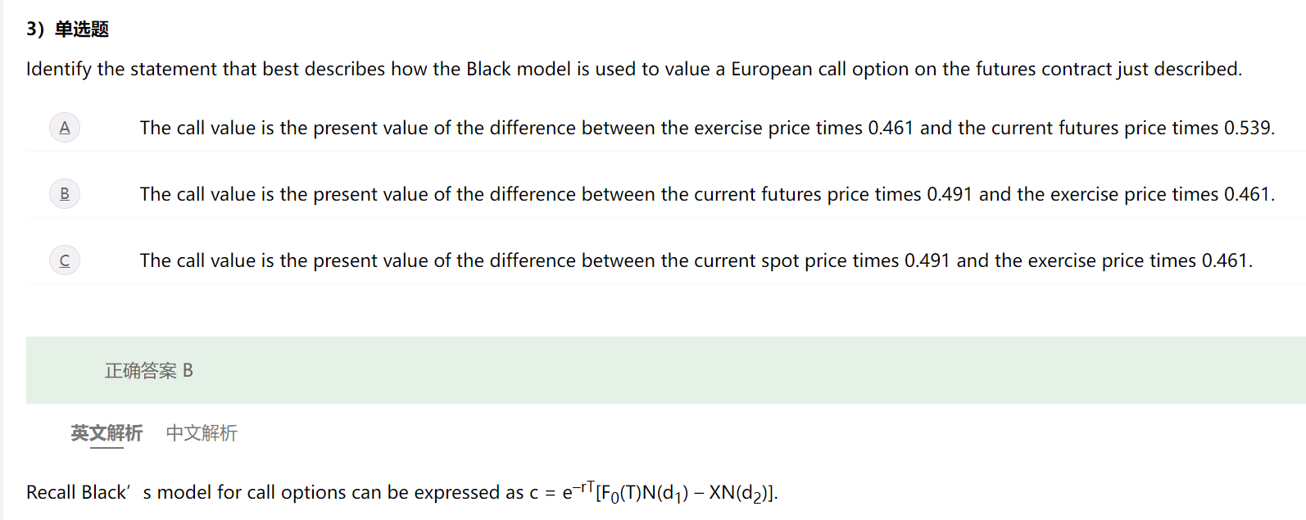Click the question number 3)

[x=35, y=29]
